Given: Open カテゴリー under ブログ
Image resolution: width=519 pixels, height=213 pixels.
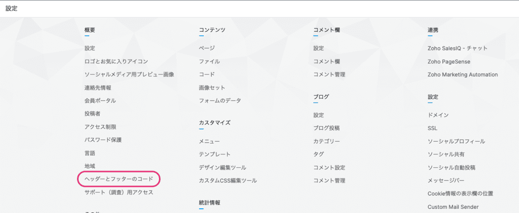Looking at the screenshot, I should pyautogui.click(x=326, y=141).
